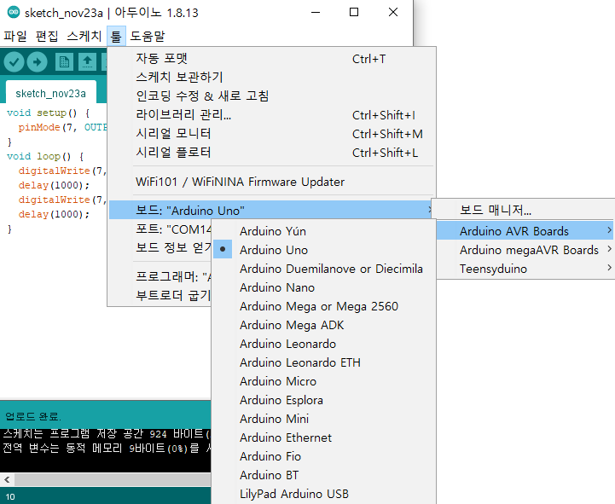Image resolution: width=615 pixels, height=504 pixels.
Task: Open the 도움말 menu
Action: tap(148, 36)
